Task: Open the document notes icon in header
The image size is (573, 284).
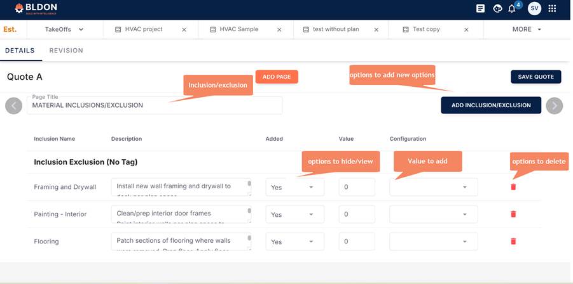Action: coord(480,9)
